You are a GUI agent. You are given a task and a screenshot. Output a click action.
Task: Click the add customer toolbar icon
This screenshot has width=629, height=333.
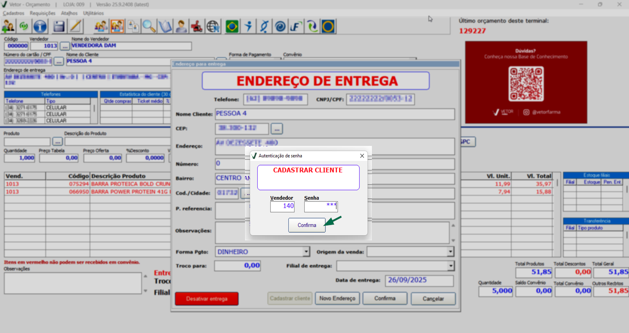tap(8, 26)
